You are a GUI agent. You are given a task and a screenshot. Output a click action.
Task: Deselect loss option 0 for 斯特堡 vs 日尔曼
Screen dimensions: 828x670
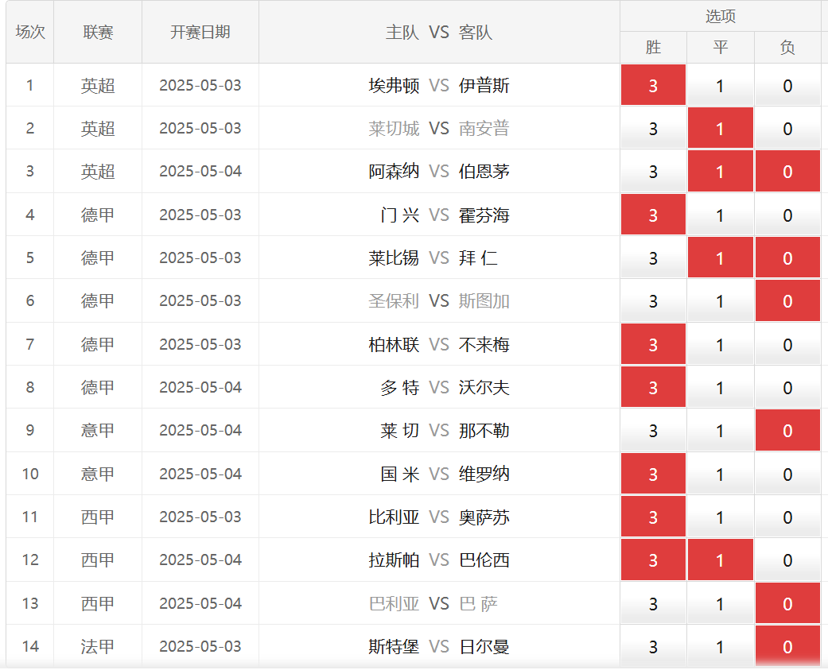pyautogui.click(x=787, y=646)
